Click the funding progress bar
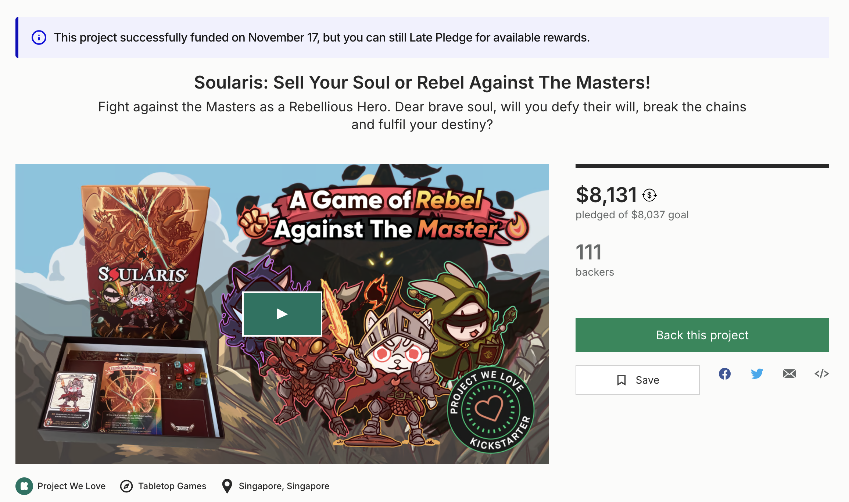849x502 pixels. pos(702,166)
